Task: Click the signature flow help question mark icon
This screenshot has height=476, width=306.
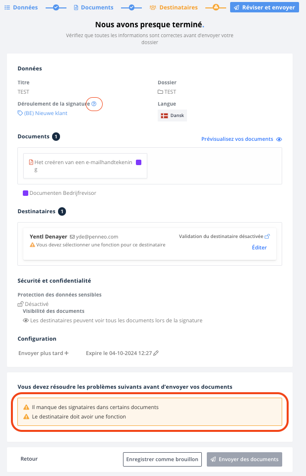Action: pos(94,104)
